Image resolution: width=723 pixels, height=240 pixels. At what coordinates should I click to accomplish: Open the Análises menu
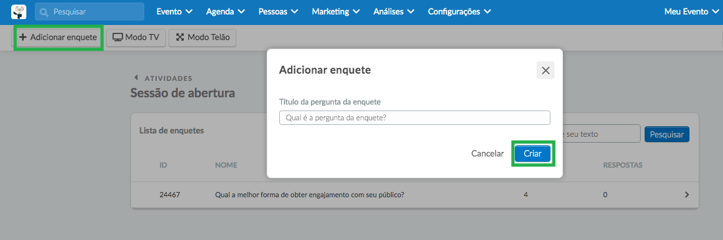pyautogui.click(x=394, y=12)
